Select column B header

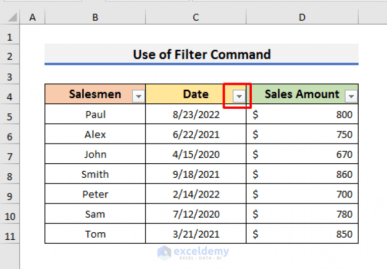click(x=95, y=17)
